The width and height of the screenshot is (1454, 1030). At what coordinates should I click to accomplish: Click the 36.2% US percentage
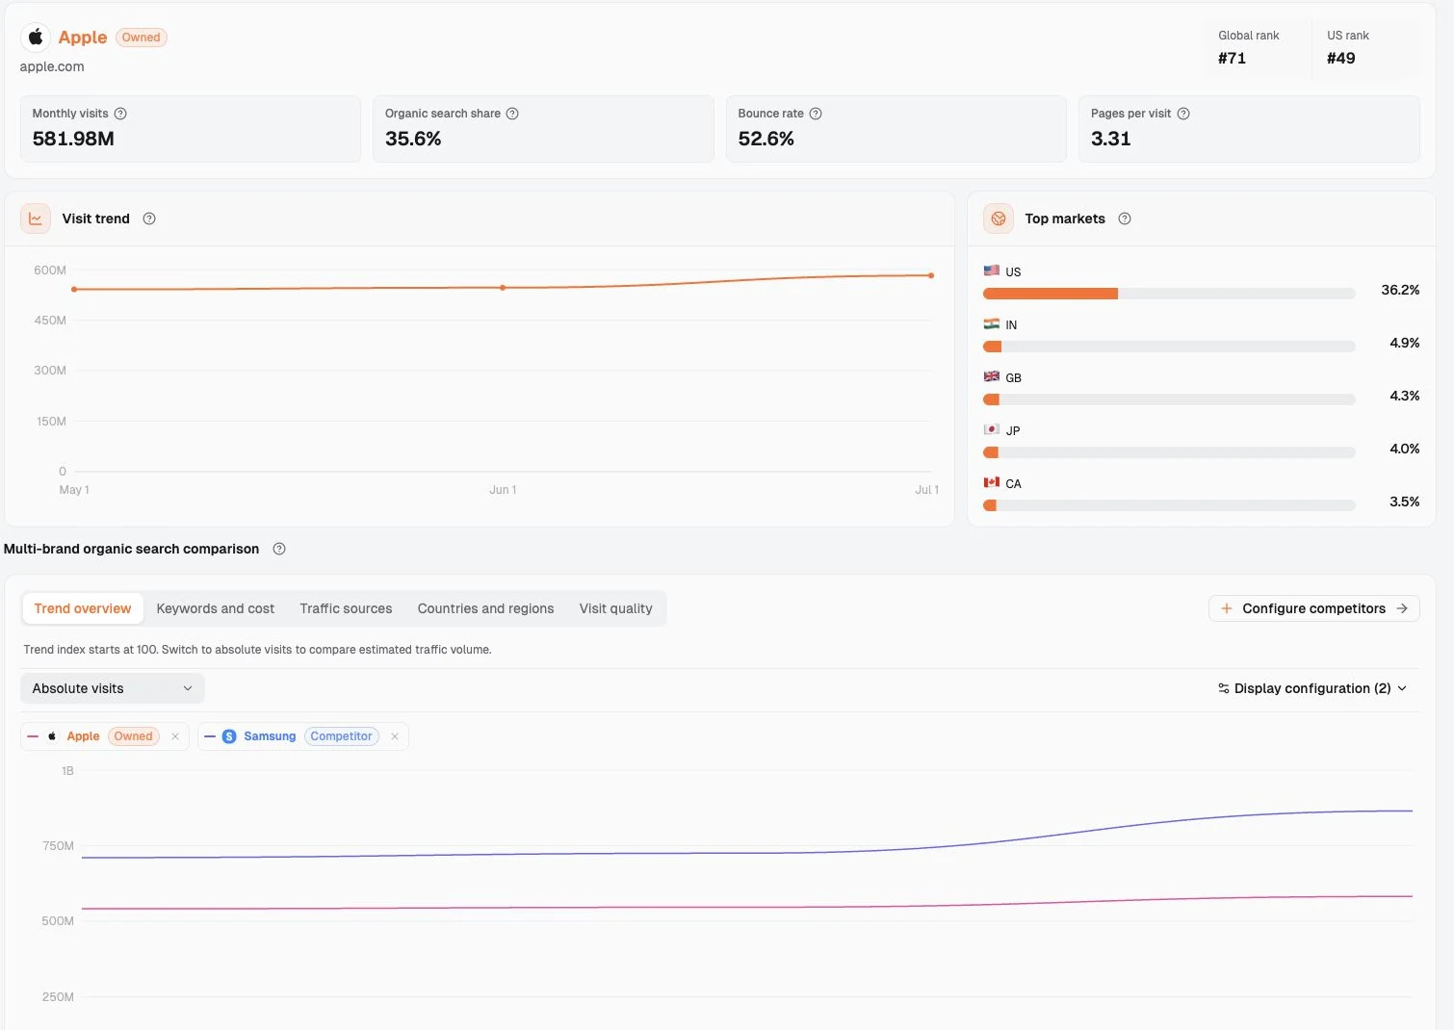click(1400, 290)
